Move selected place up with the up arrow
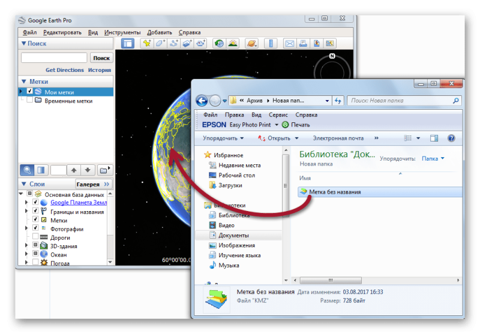 pos(74,170)
